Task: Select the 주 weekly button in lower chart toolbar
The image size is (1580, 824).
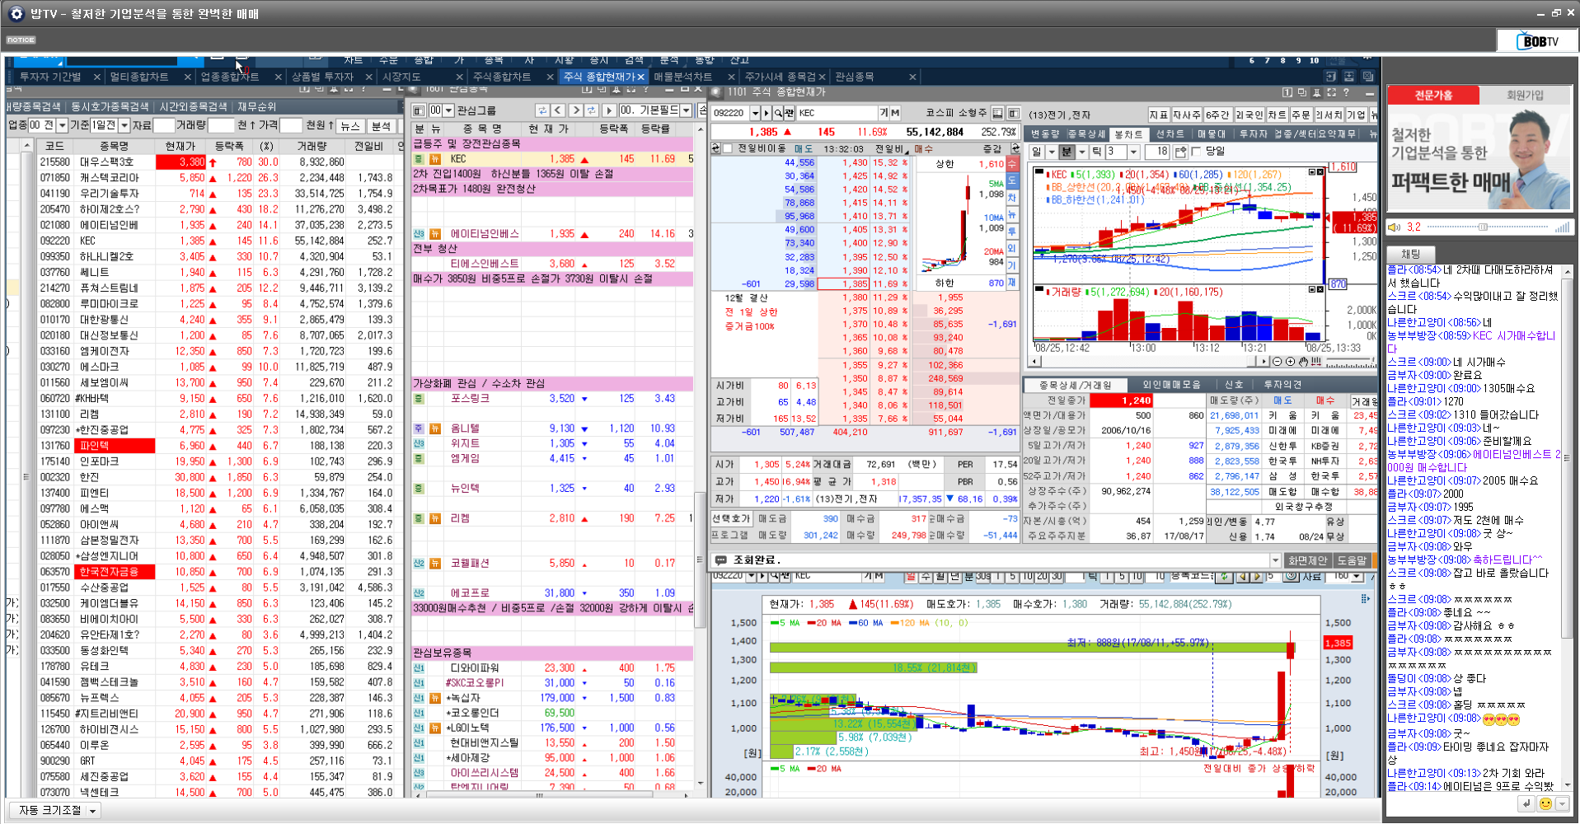Action: [926, 576]
